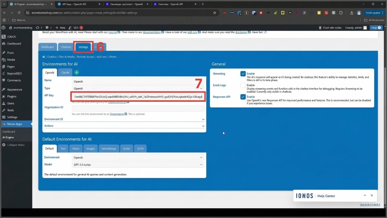Image resolution: width=387 pixels, height=218 pixels.
Task: Disable the Responses API option
Action: [243, 97]
